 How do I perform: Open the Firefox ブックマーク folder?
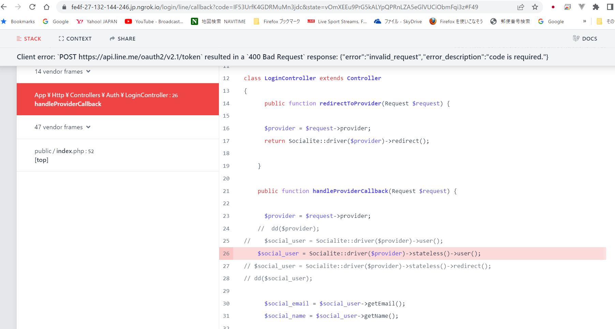tap(277, 21)
